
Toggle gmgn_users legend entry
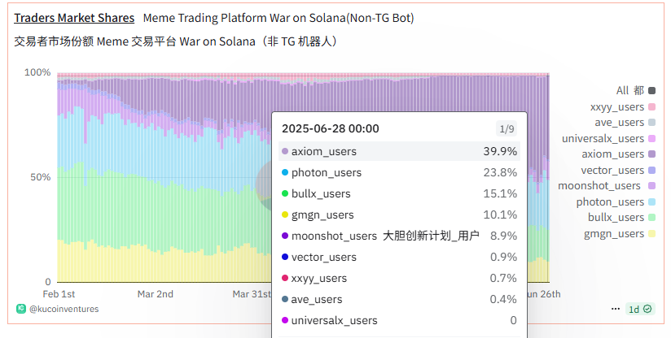(620, 233)
